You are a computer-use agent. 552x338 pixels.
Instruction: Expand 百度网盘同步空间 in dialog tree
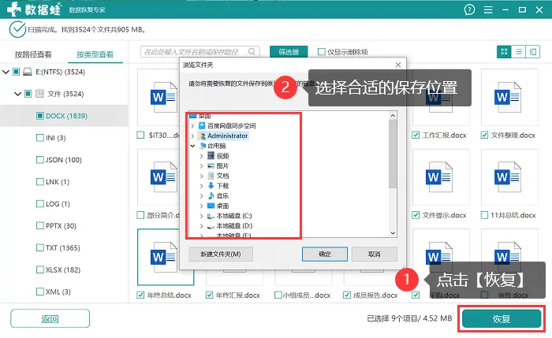tap(192, 126)
